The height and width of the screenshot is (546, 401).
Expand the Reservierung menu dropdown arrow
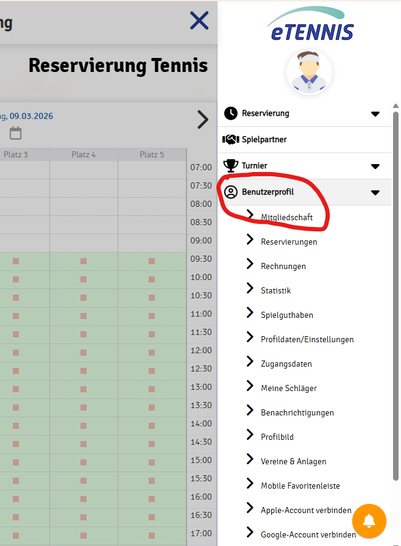(375, 114)
